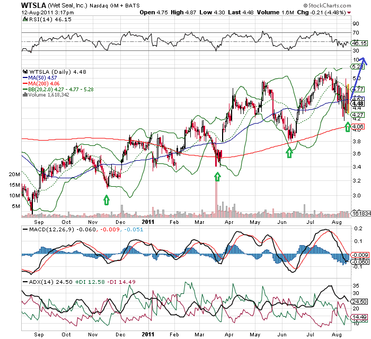The width and height of the screenshot is (371, 339).
Task: Click the 90 level on RSI axis
Action: coord(356,24)
